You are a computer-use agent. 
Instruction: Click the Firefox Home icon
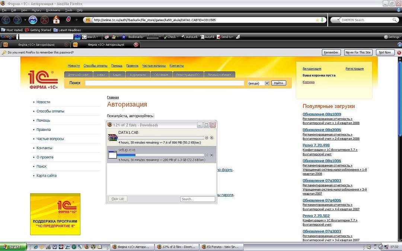pos(56,20)
